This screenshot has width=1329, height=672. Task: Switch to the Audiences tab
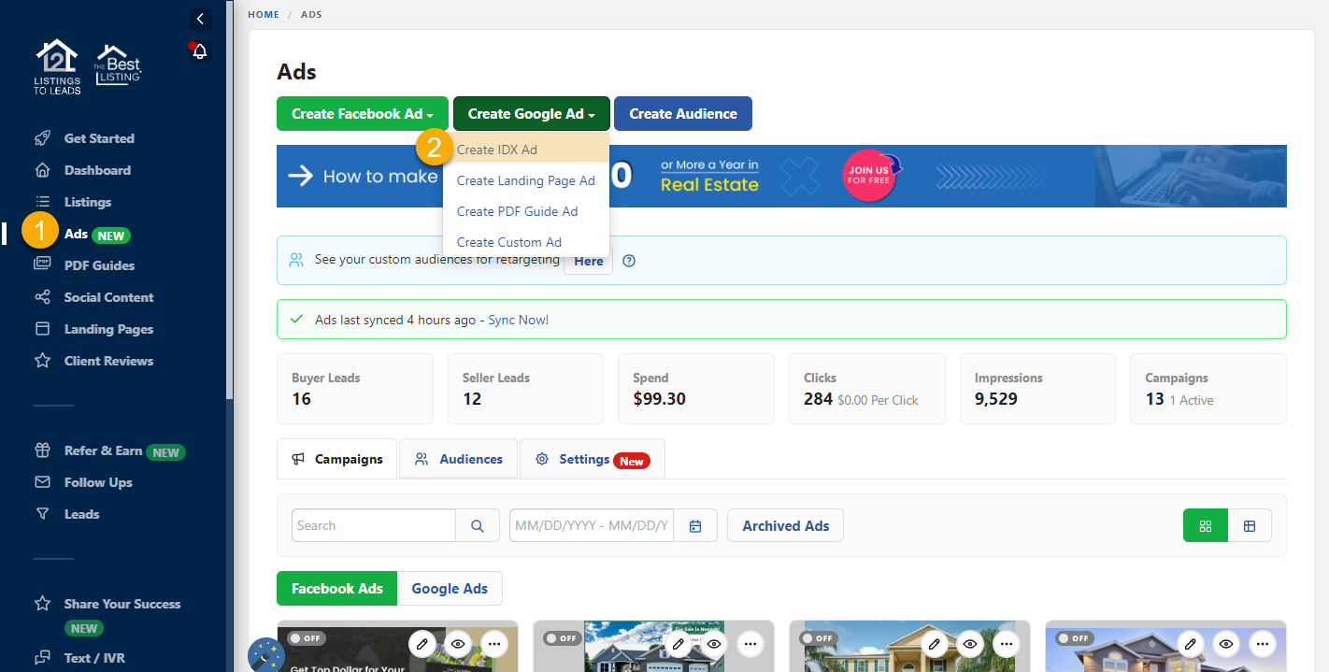(x=458, y=459)
